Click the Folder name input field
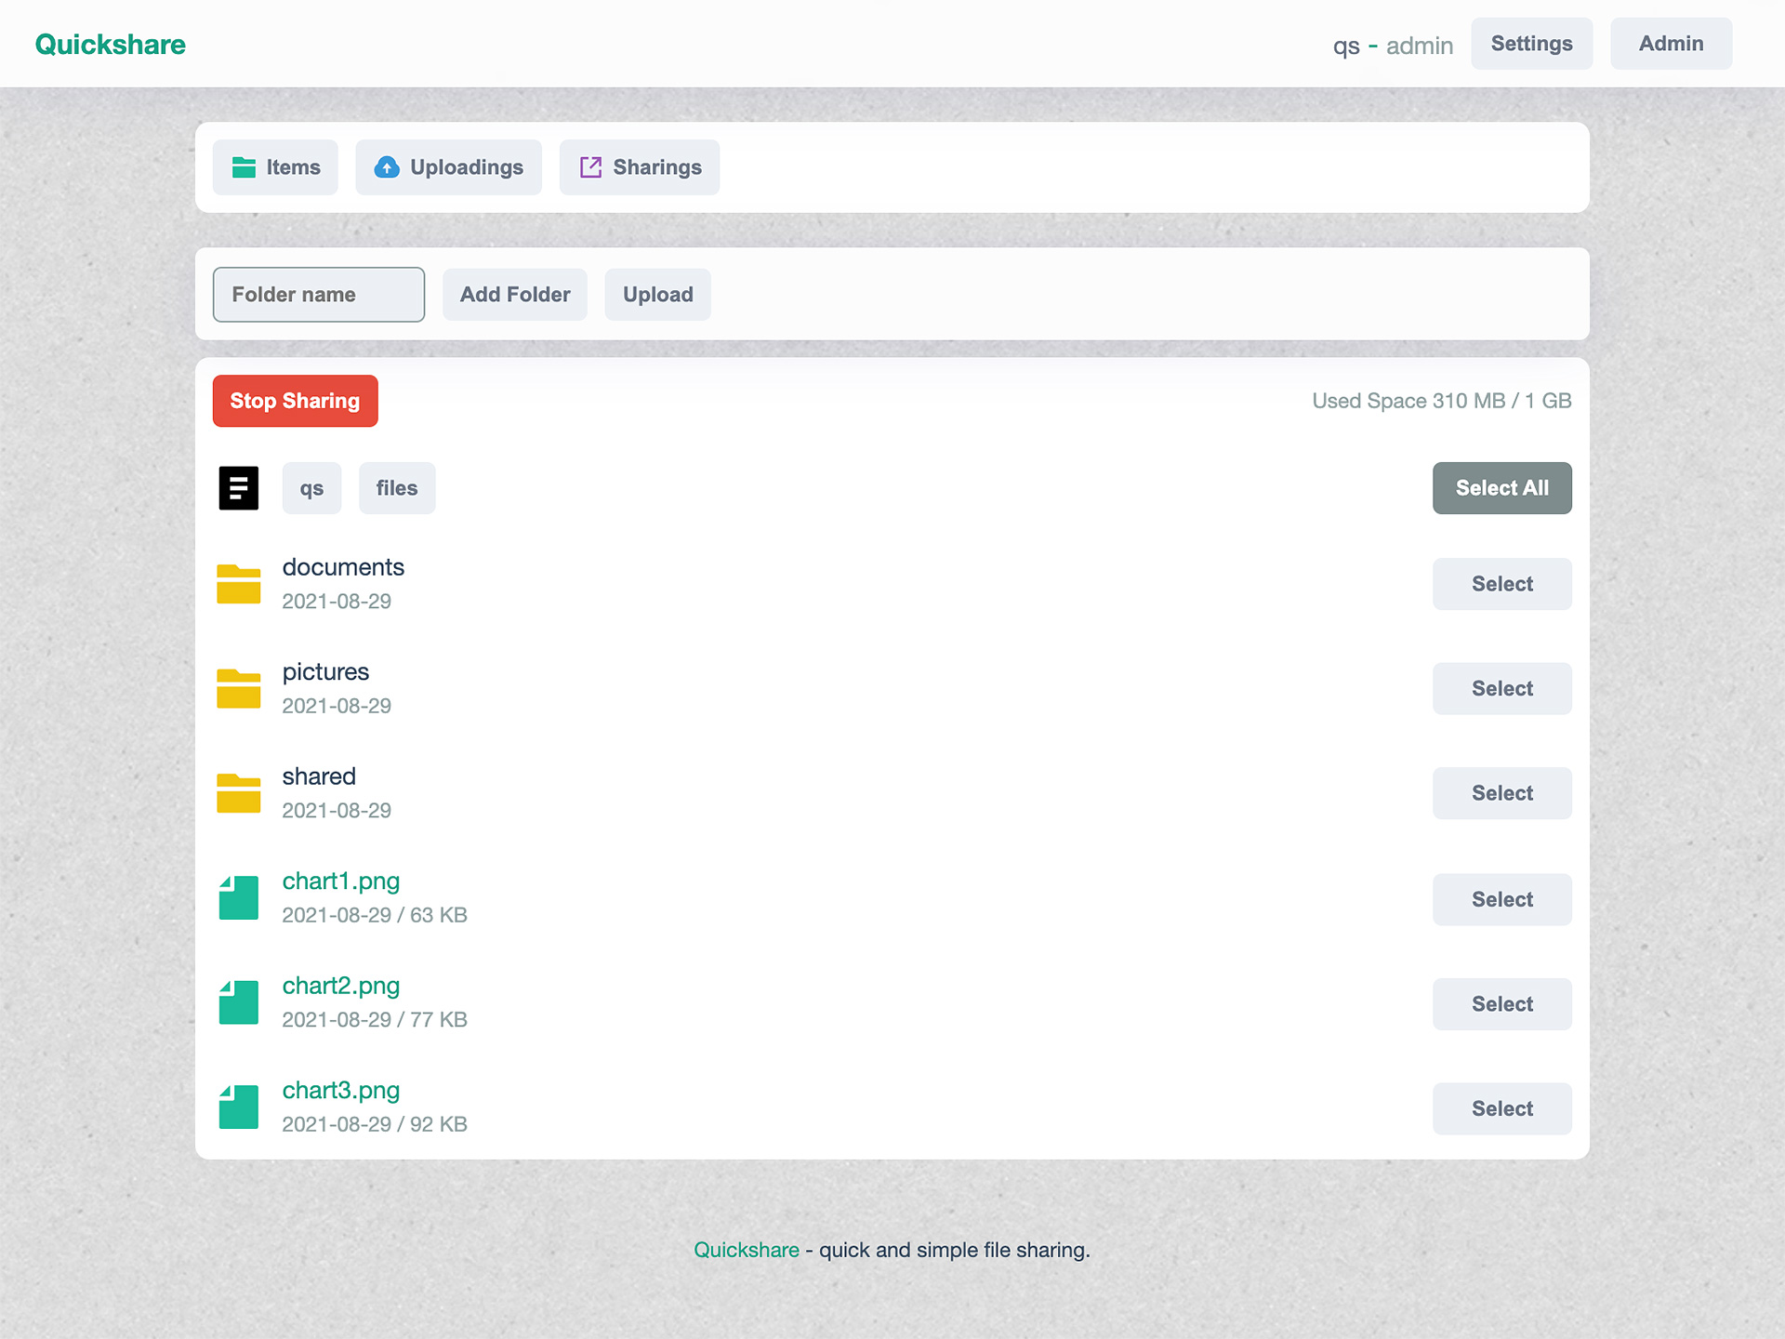Image resolution: width=1785 pixels, height=1339 pixels. (319, 295)
